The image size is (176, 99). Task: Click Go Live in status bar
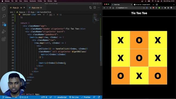(x=74, y=97)
